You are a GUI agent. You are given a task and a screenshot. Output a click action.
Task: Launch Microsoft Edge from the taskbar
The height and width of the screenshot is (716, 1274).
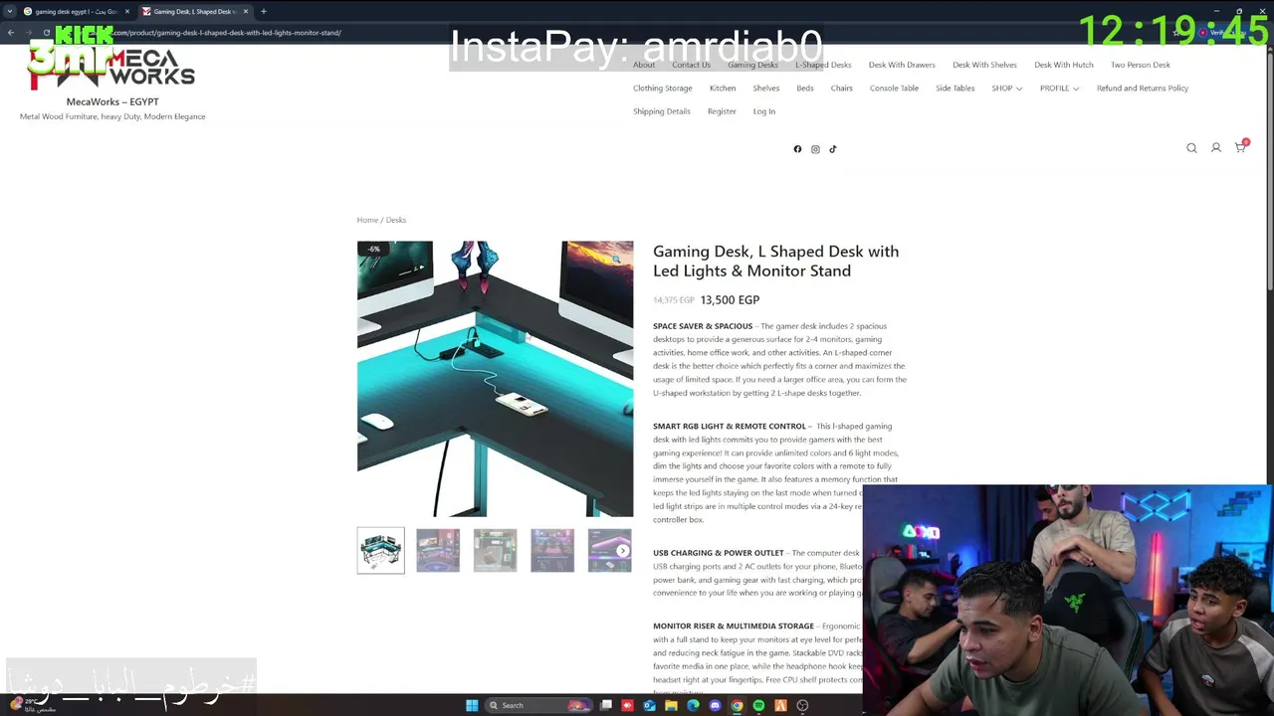[x=693, y=705]
